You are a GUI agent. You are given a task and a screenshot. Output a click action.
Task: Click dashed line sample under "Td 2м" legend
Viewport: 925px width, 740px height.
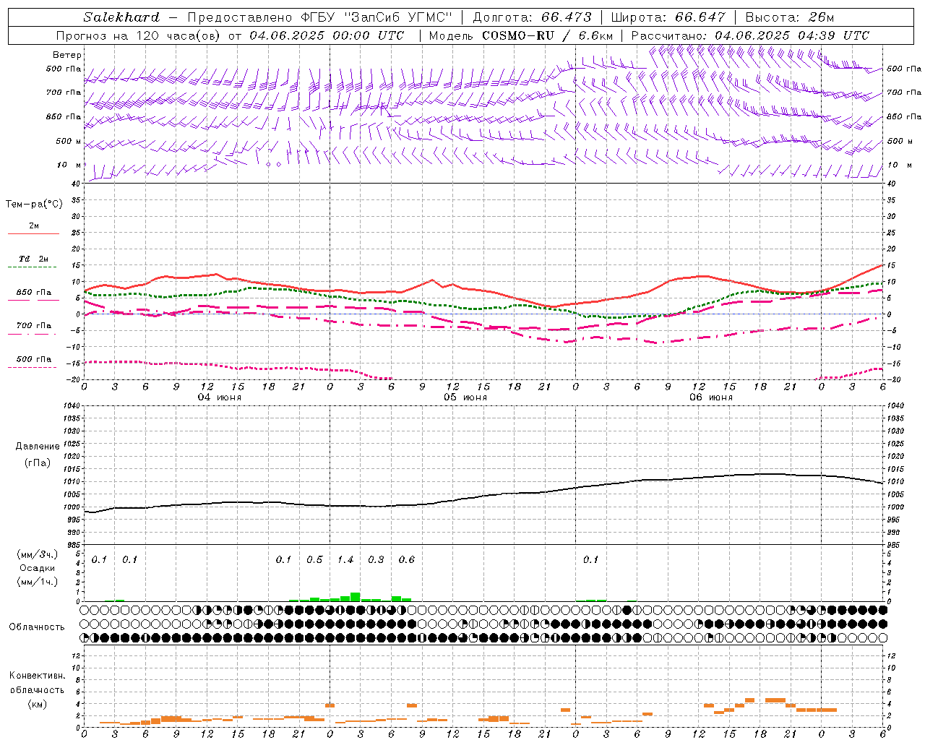point(33,267)
